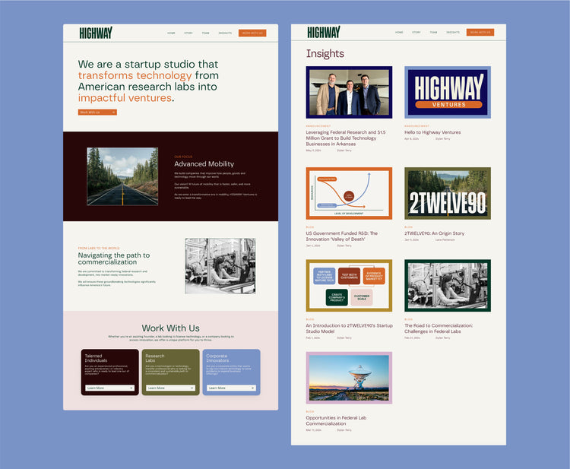Click the Work With Us button below the hero headline
Viewport: 570px width, 469px height.
click(97, 112)
